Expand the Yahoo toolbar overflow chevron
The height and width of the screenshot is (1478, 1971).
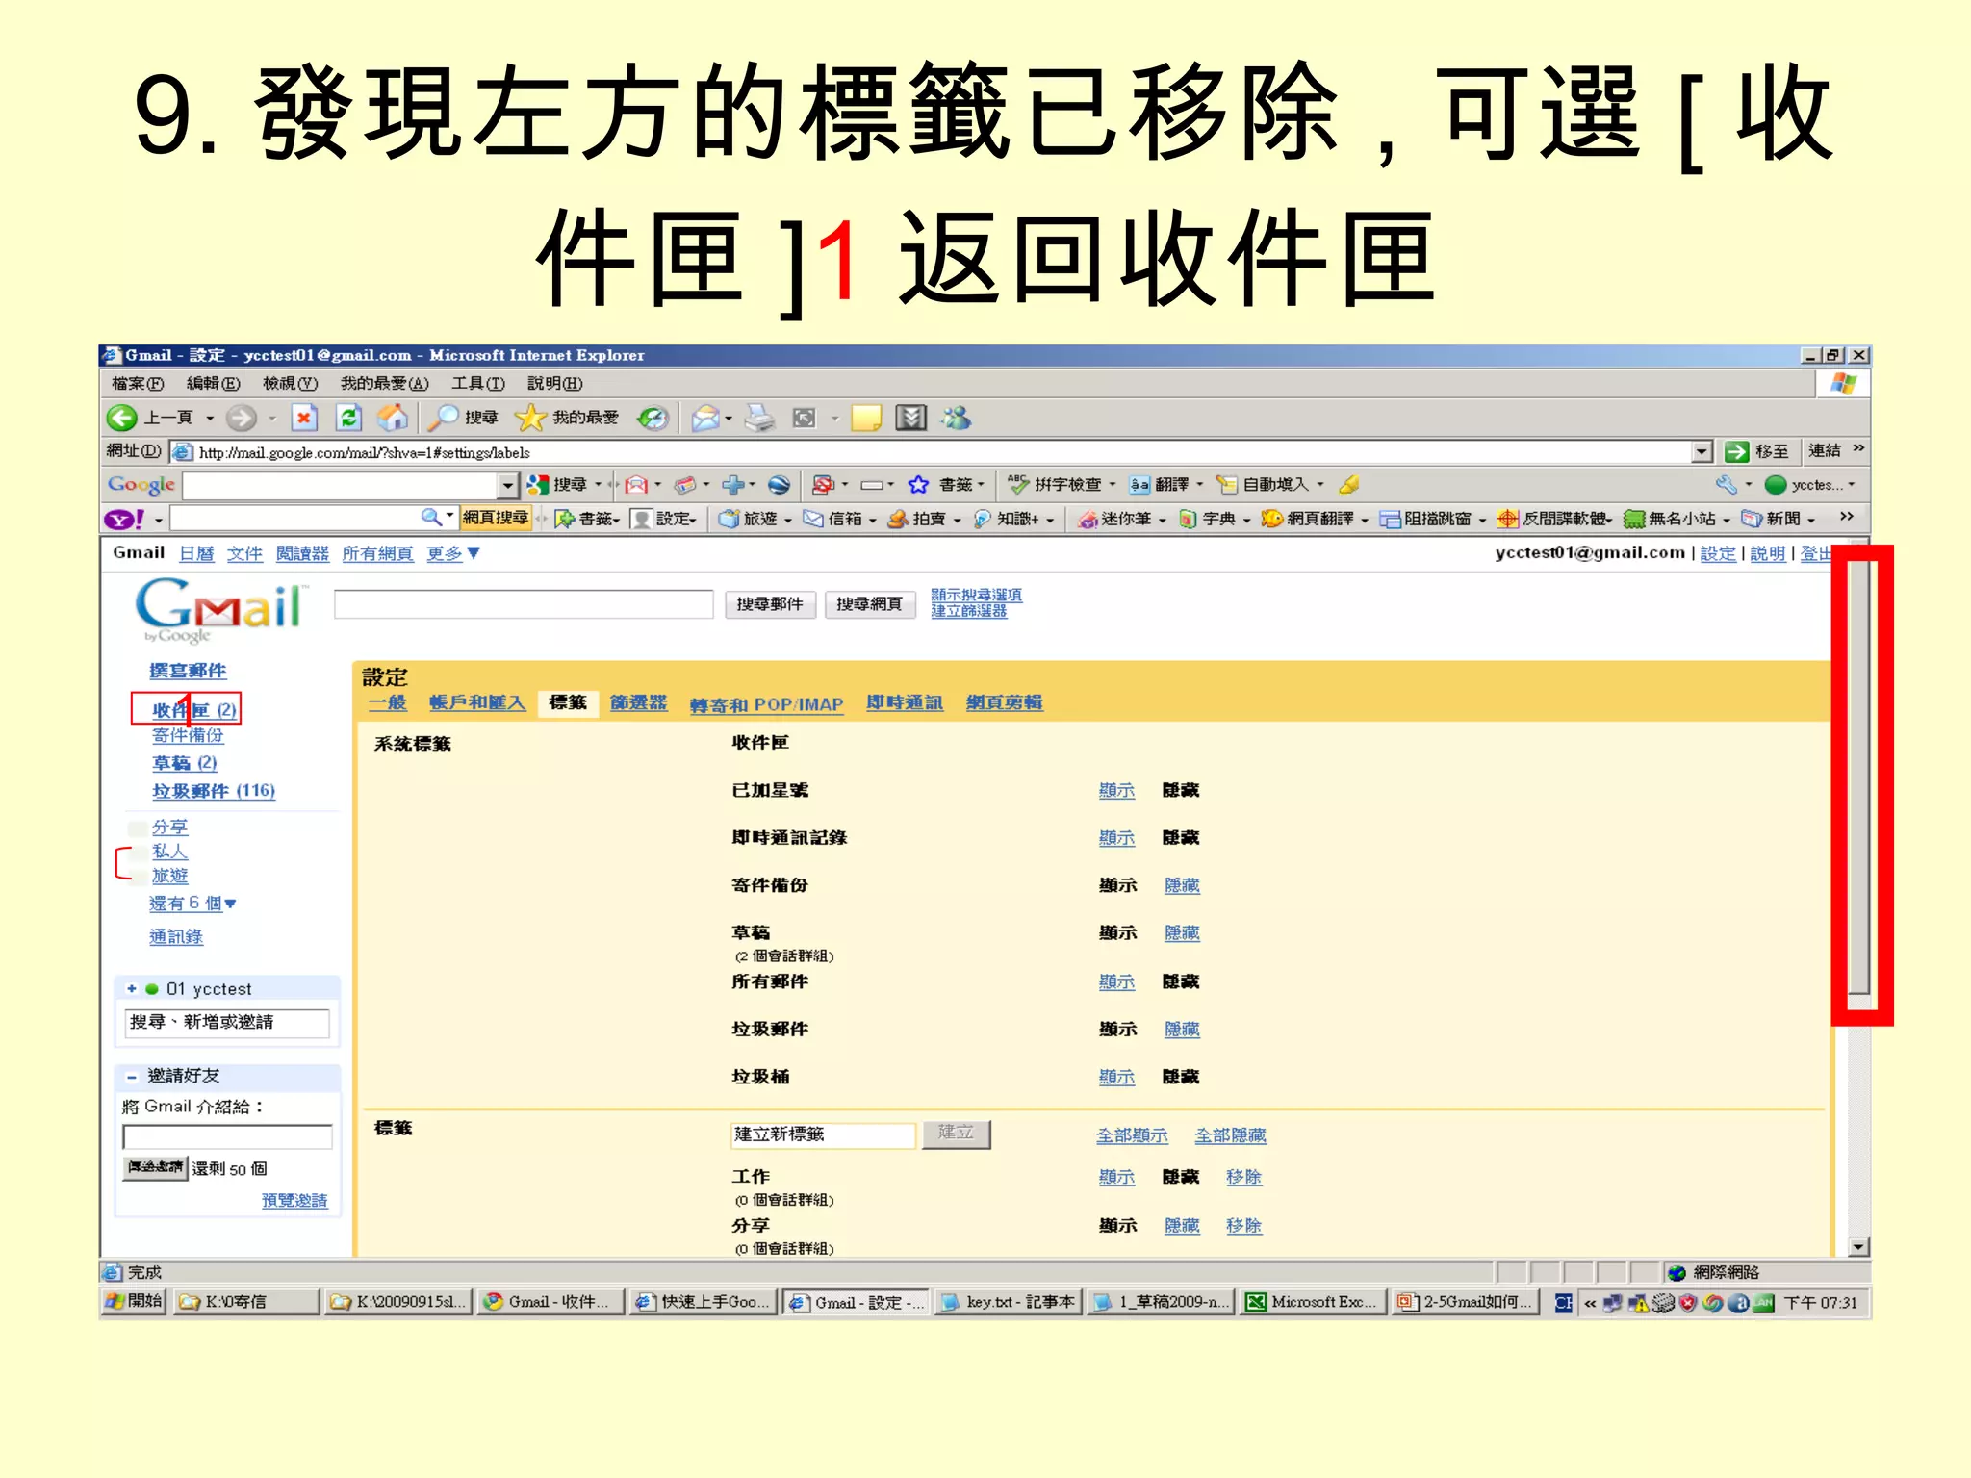1847,517
